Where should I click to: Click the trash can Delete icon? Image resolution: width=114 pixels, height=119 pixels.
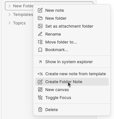pyautogui.click(x=40, y=109)
